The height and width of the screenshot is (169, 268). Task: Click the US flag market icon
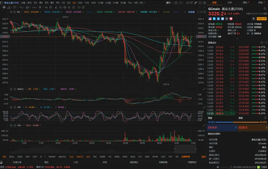(x=210, y=18)
